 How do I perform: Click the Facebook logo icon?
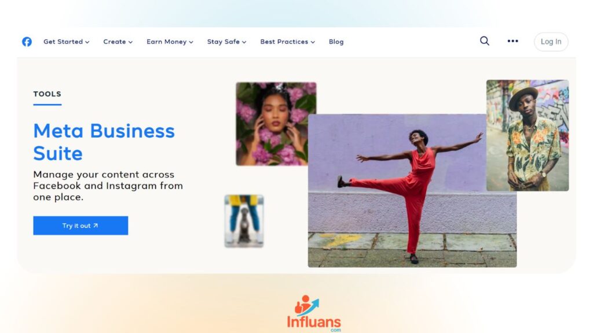tap(27, 42)
